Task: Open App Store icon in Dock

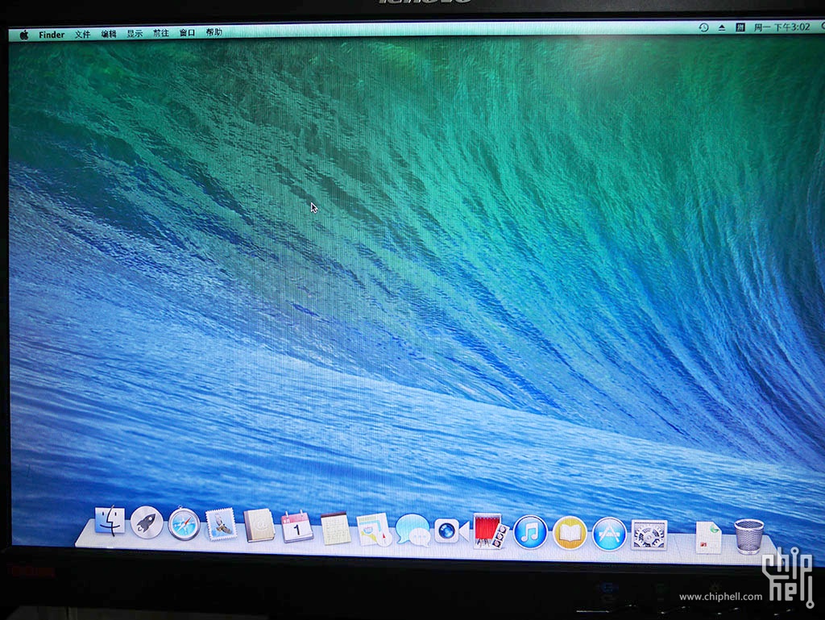Action: pos(609,535)
